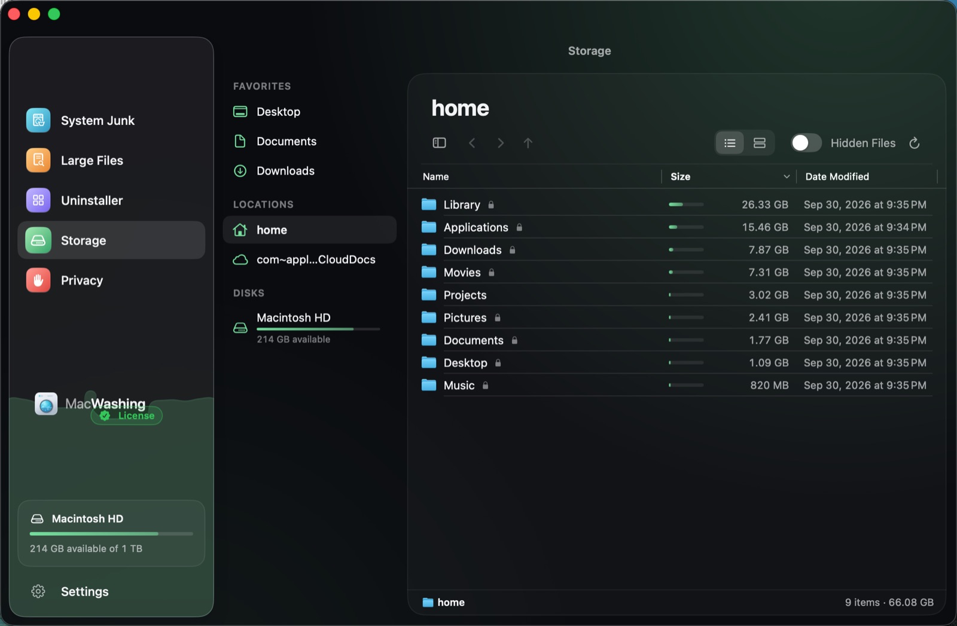Switch to grouped rows view mode

(760, 143)
